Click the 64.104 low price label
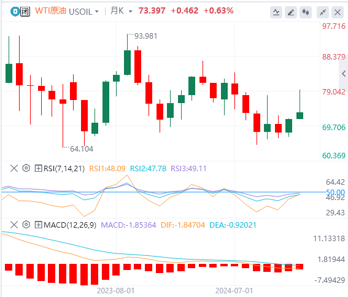The height and width of the screenshot is (297, 348). (x=82, y=148)
